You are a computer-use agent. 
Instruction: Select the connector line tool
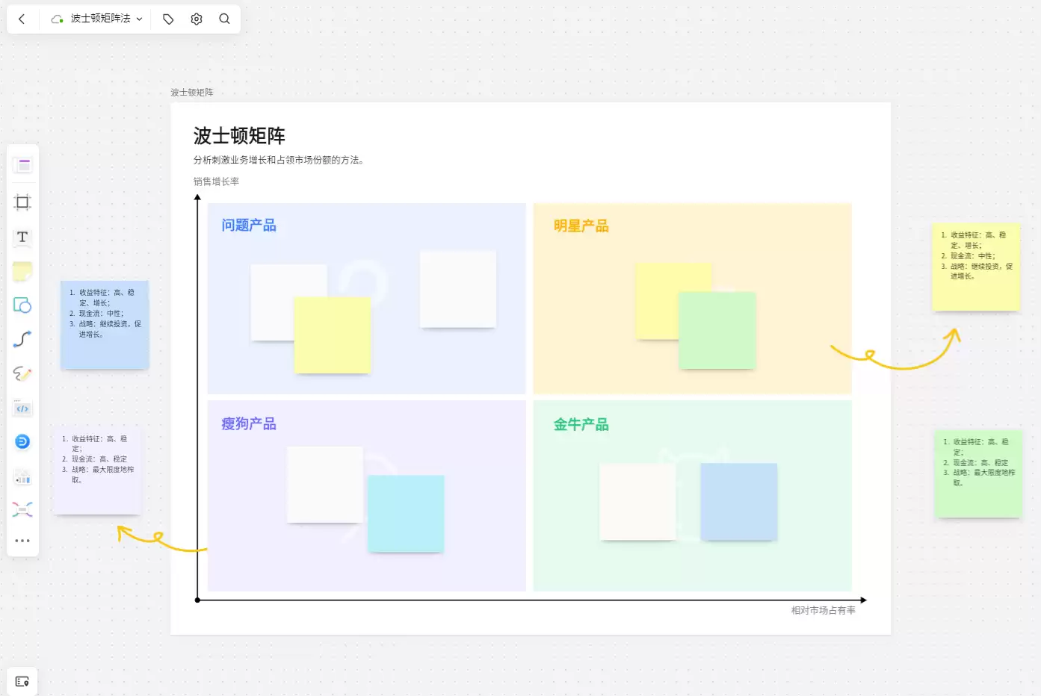[x=22, y=340]
